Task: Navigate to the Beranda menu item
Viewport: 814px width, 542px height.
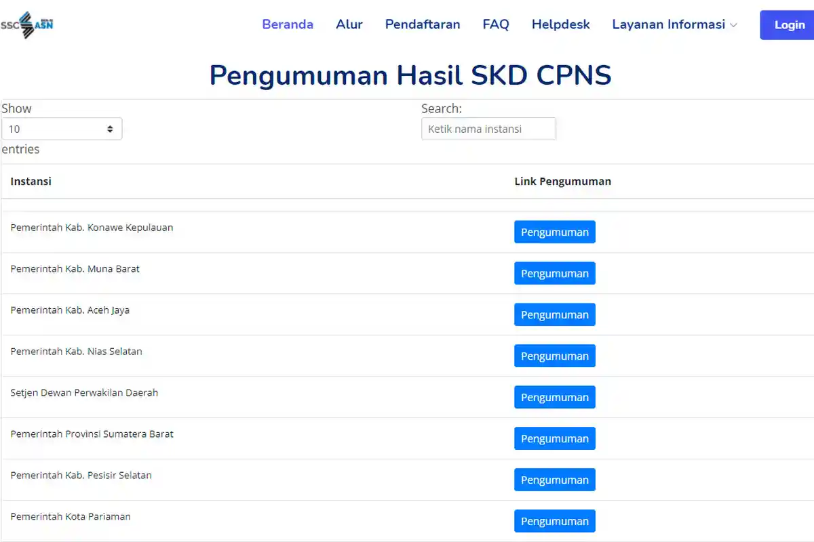Action: 288,24
